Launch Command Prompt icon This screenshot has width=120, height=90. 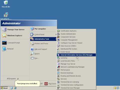click(x=4, y=43)
